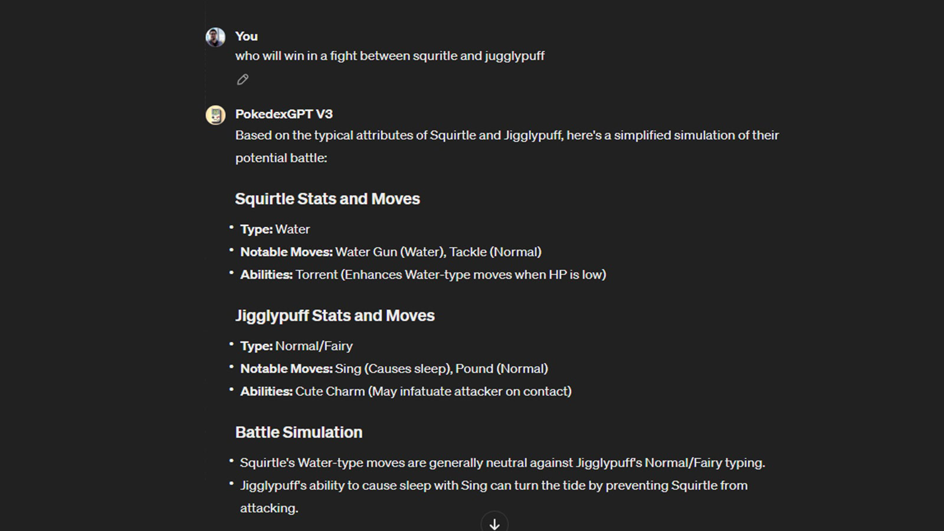
Task: Click the "Jigglypuff Stats and Moves" heading
Action: (335, 316)
